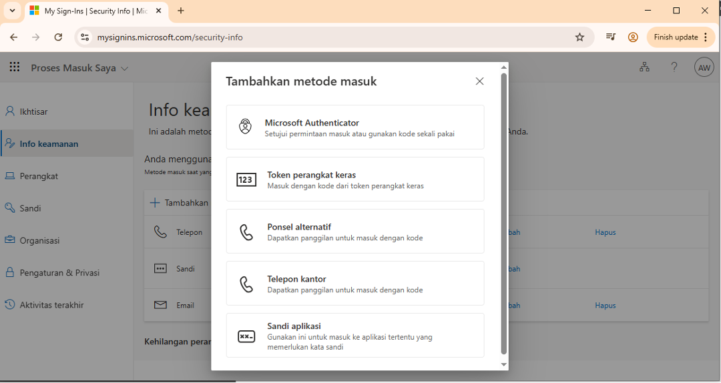Image resolution: width=721 pixels, height=383 pixels.
Task: Choose Token perangkat keras option
Action: pos(354,179)
